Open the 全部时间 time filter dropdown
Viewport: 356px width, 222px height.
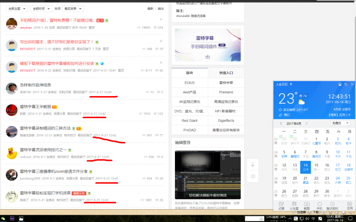coord(41,9)
